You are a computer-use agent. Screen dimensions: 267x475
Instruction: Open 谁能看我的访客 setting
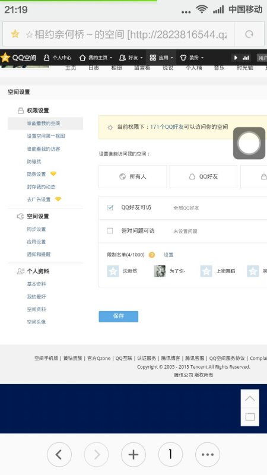click(43, 149)
